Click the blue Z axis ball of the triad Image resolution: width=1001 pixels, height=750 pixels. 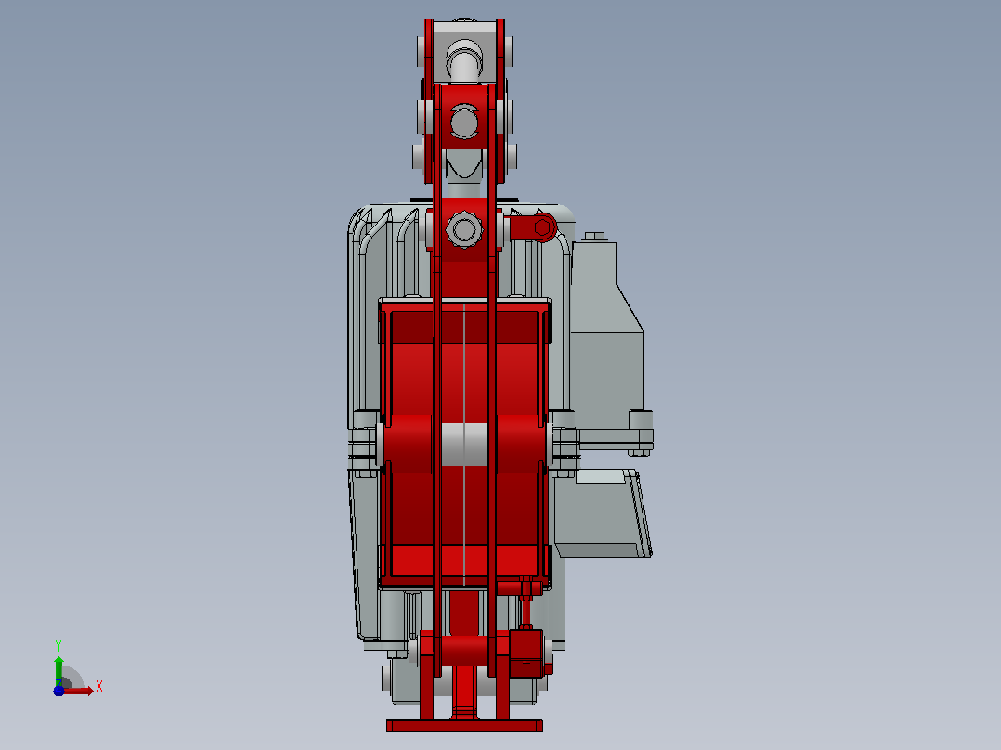click(x=58, y=691)
